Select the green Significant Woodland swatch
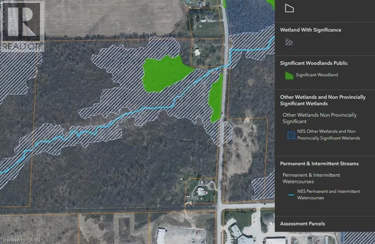This screenshot has width=375, height=244. pyautogui.click(x=289, y=75)
